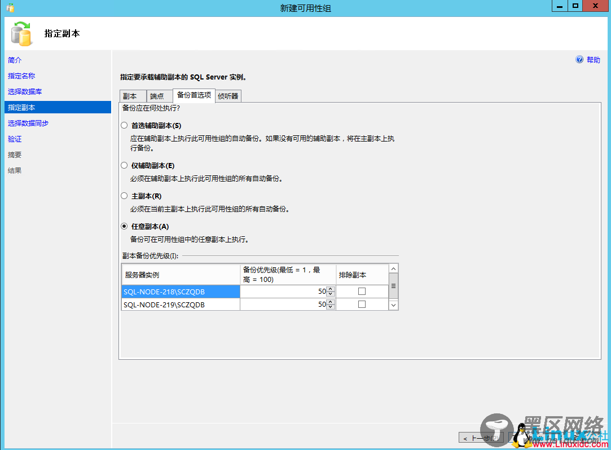Image resolution: width=611 pixels, height=450 pixels.
Task: Open the 备份首选项 tab
Action: pyautogui.click(x=194, y=95)
